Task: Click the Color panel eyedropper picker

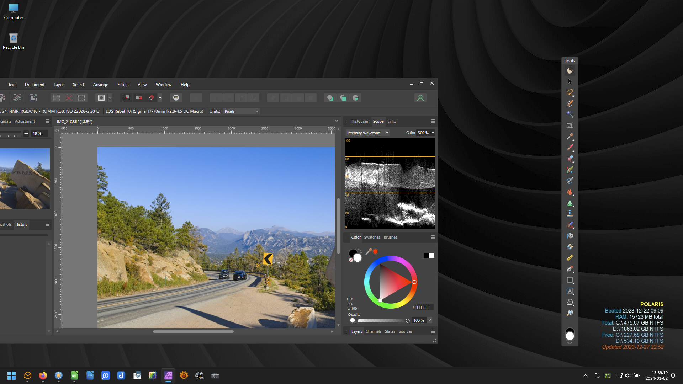Action: (x=369, y=251)
